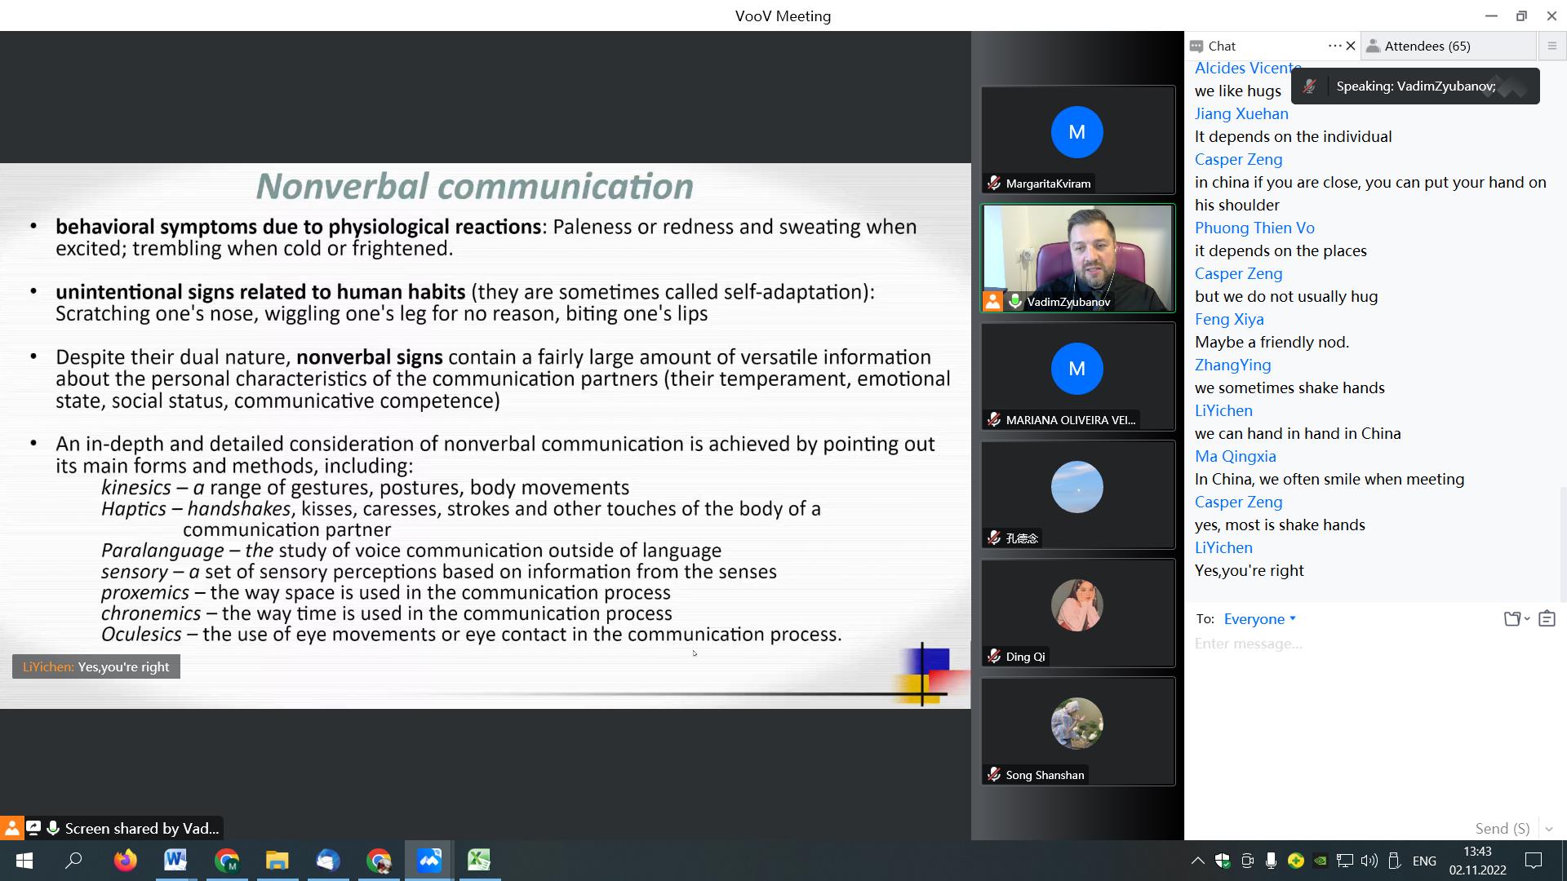Image resolution: width=1567 pixels, height=881 pixels.
Task: Click chat sender name Jiang Xuehan
Action: coord(1241,114)
